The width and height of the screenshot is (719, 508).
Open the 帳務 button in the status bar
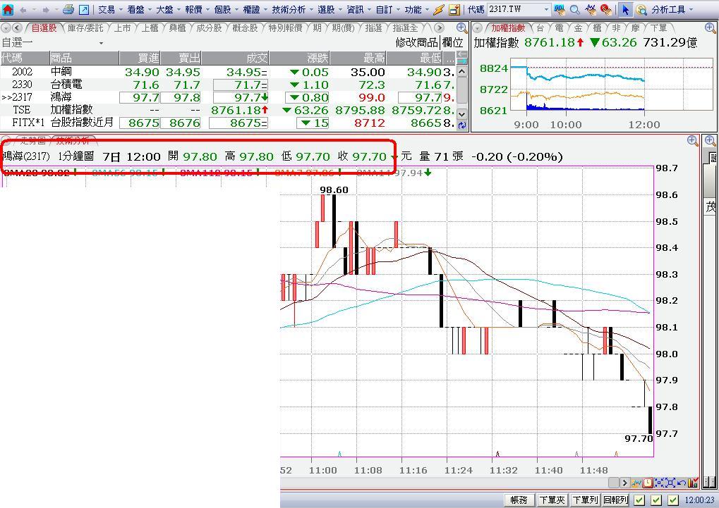(x=519, y=500)
